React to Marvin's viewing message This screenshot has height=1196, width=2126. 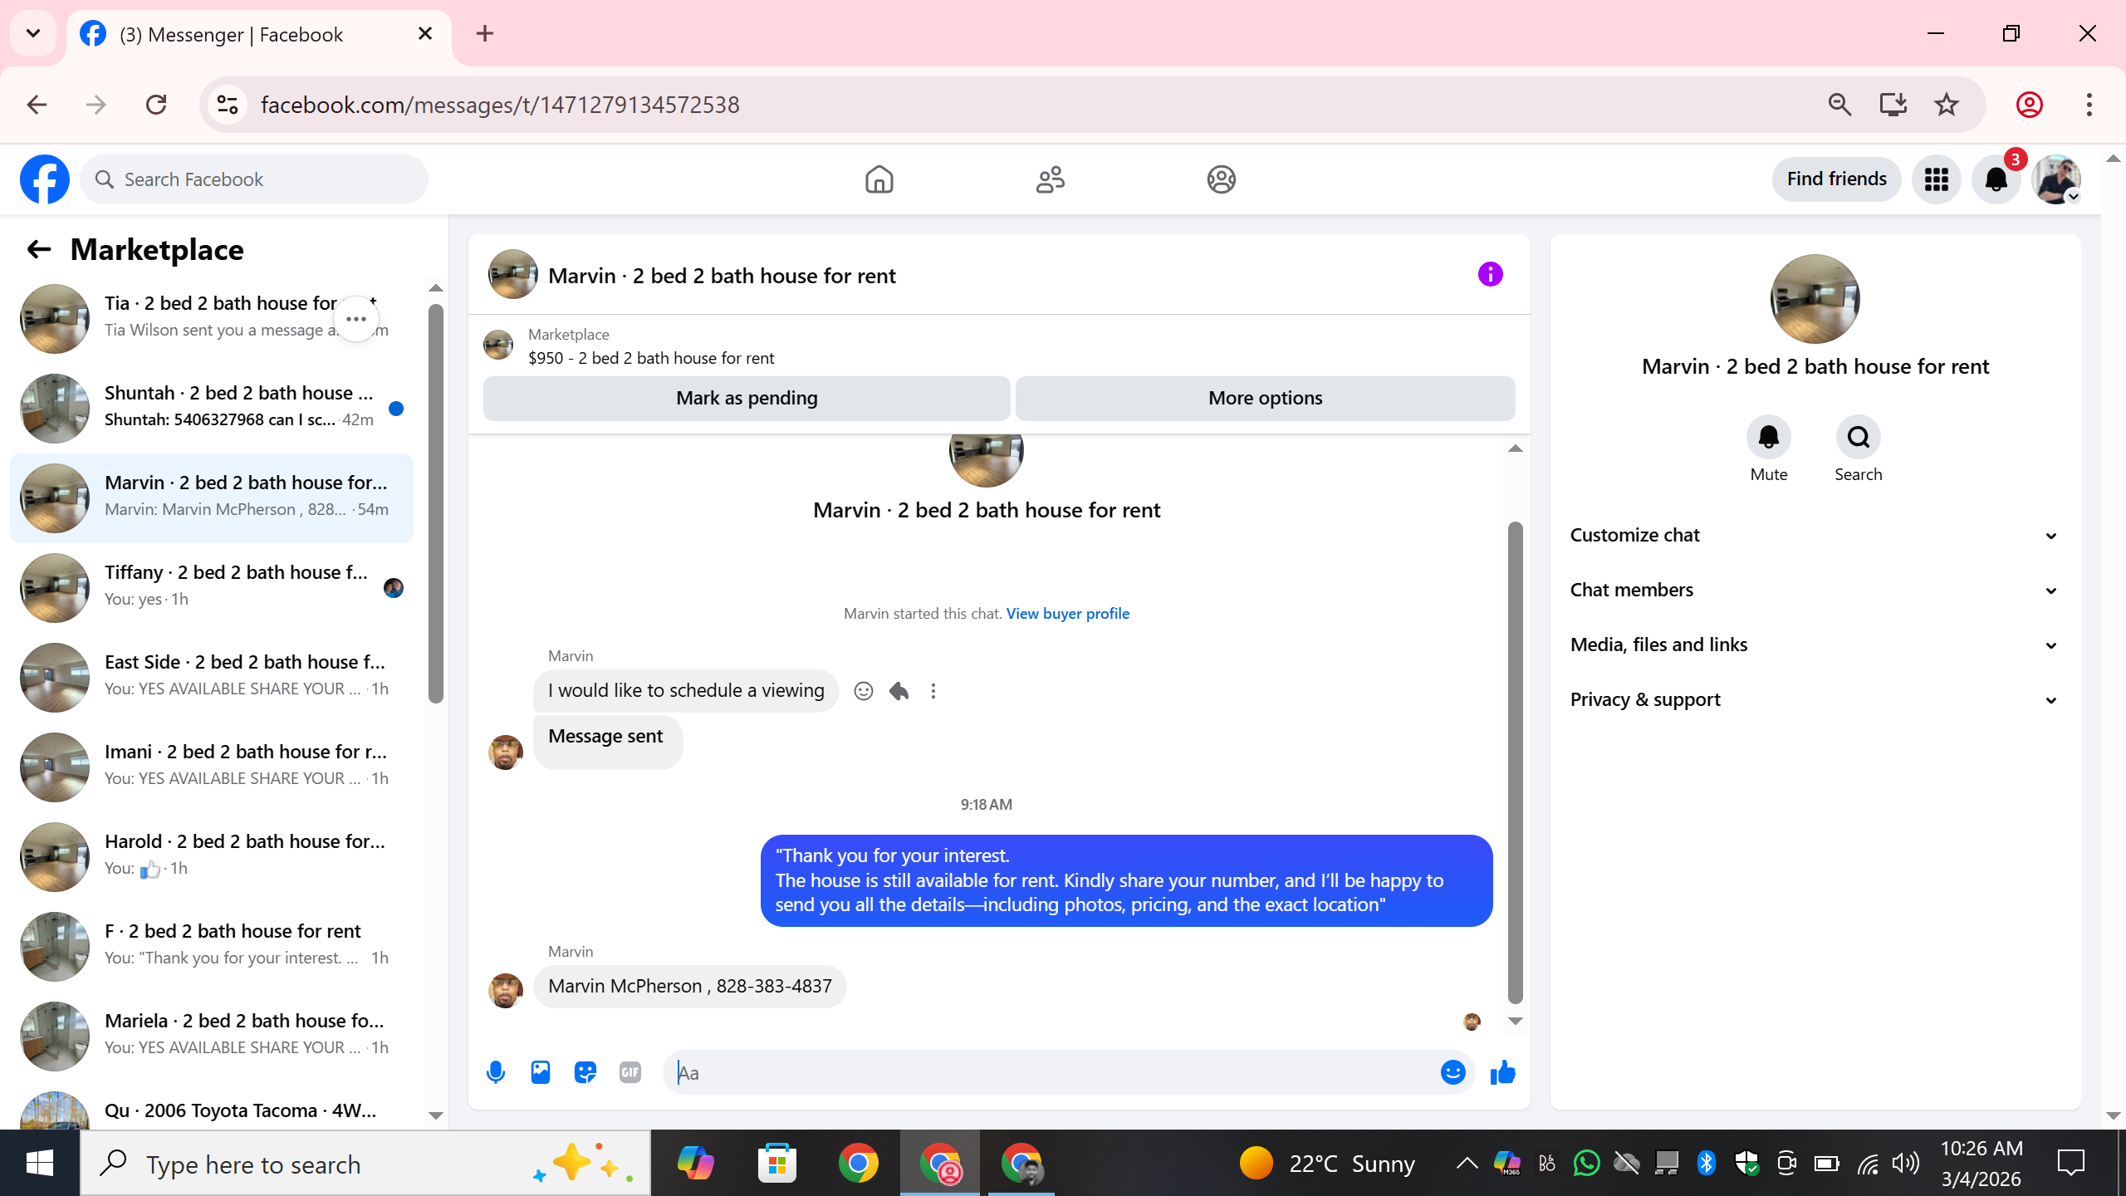[864, 691]
